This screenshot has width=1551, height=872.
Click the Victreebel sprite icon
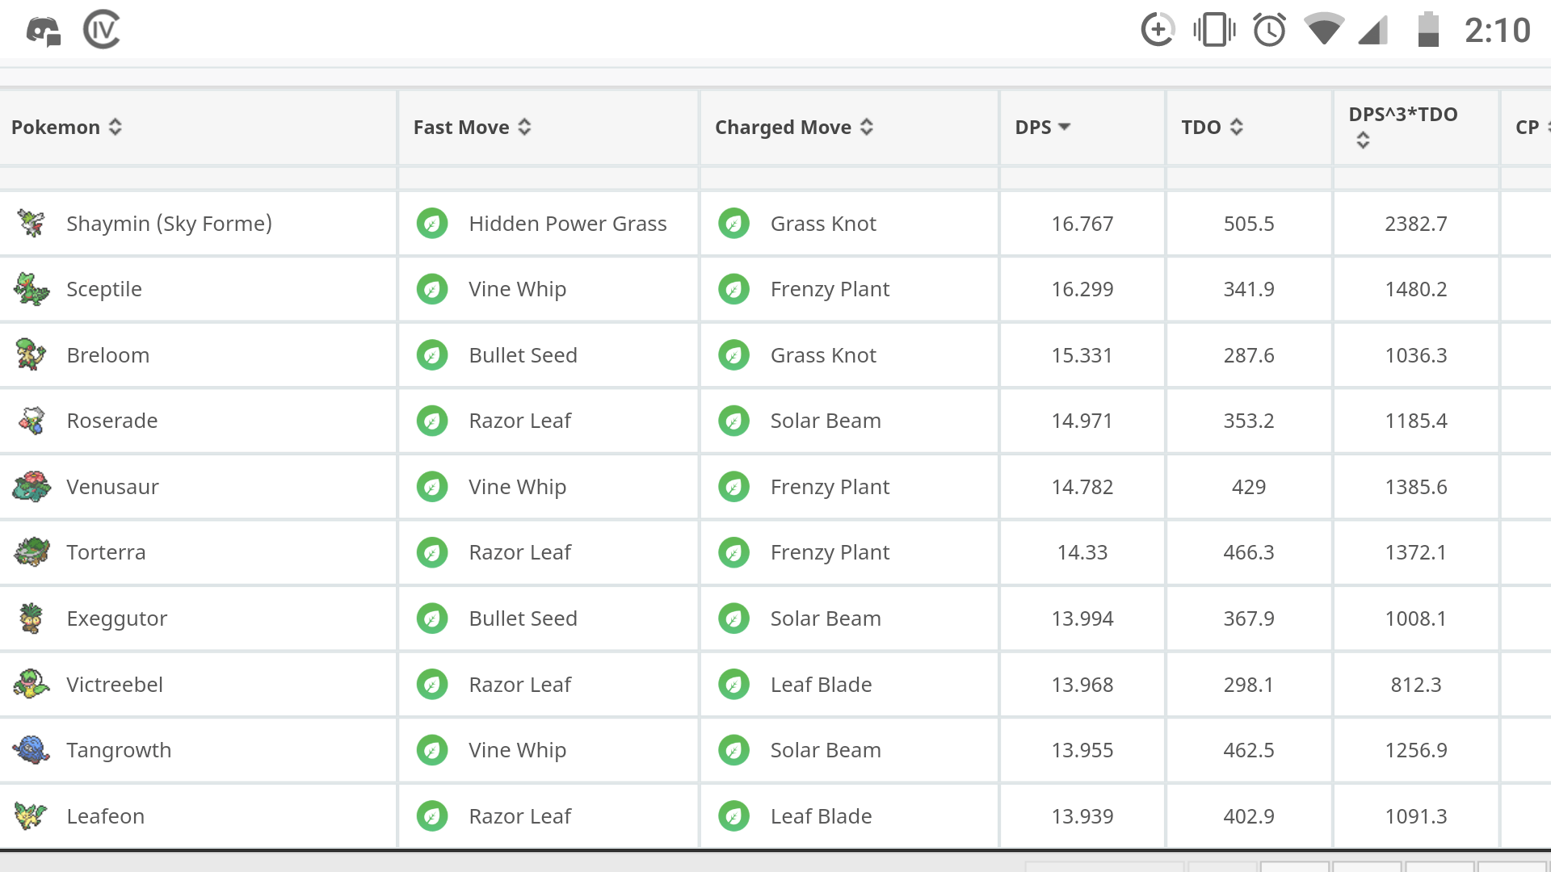pyautogui.click(x=32, y=684)
